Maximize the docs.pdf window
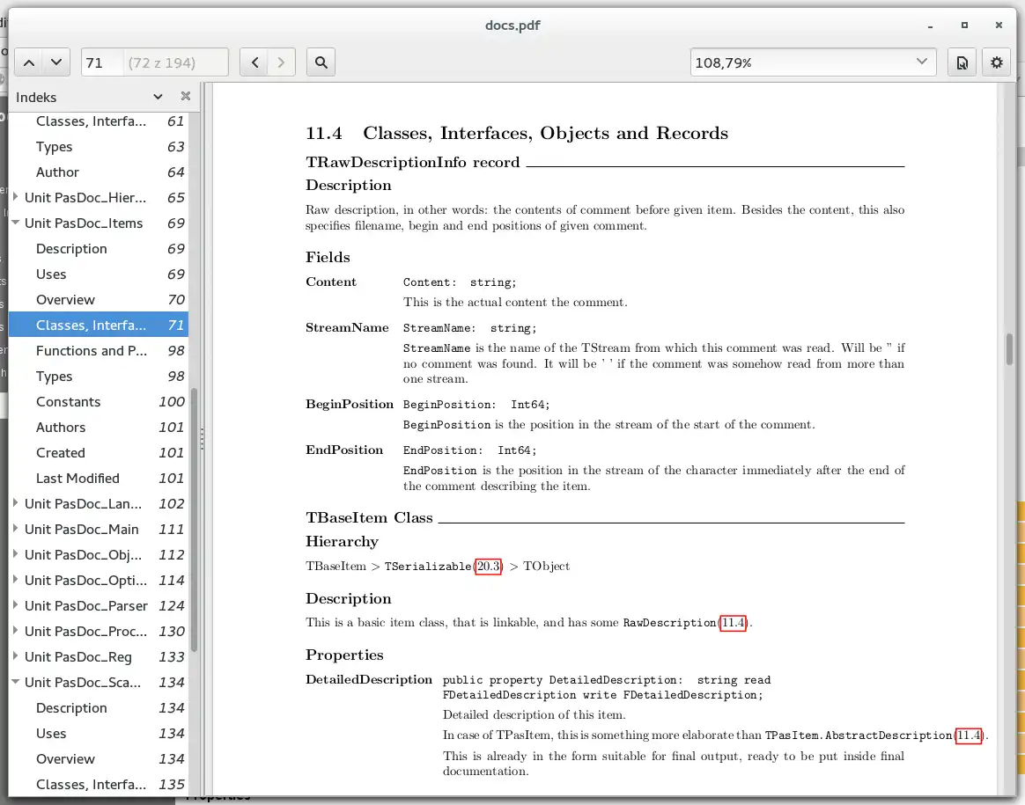1025x805 pixels. click(x=964, y=26)
